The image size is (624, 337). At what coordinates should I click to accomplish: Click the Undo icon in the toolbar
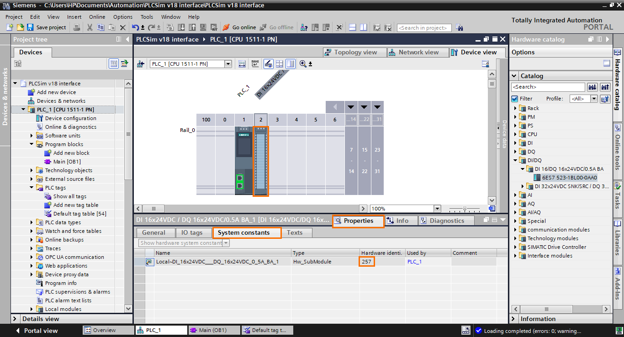tap(136, 27)
